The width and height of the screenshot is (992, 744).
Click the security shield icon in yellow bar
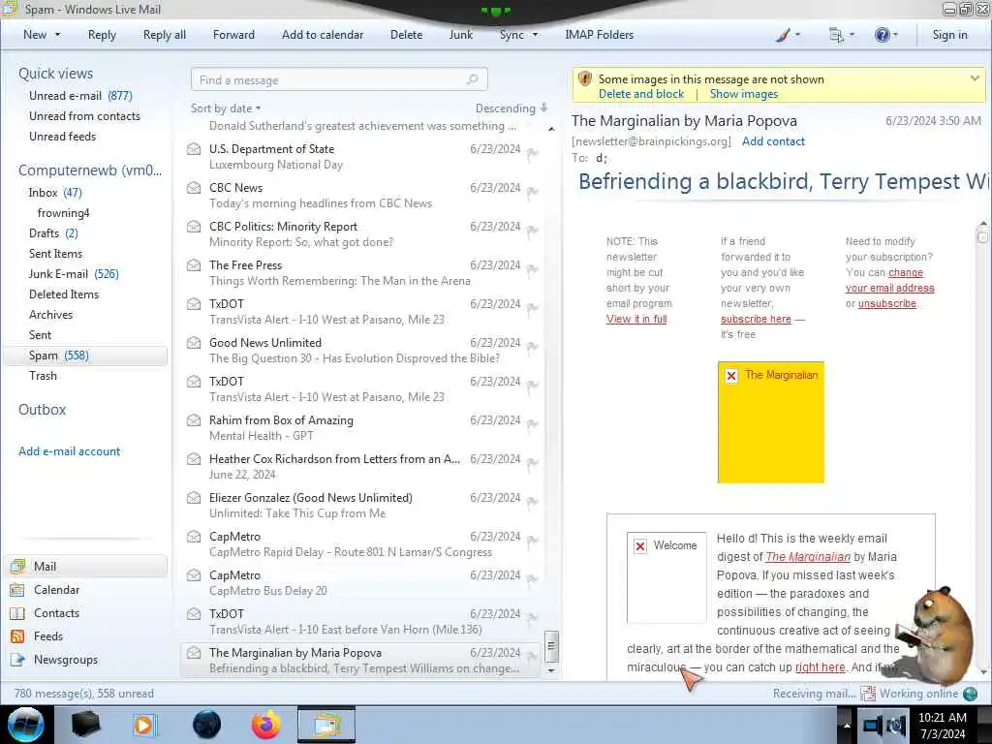coord(584,79)
